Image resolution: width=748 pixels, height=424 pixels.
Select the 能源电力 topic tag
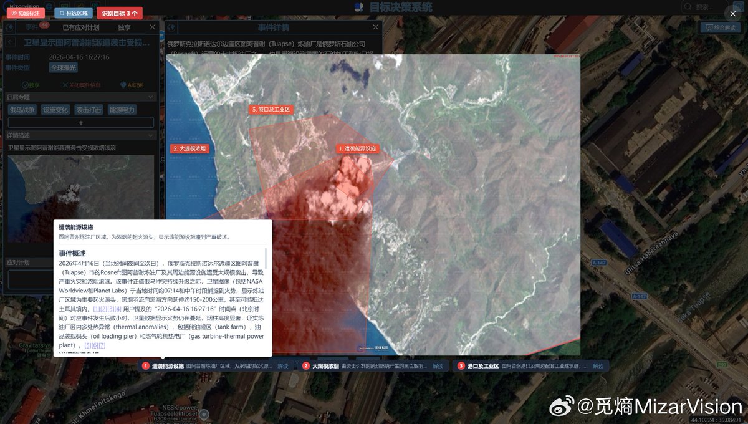pos(122,110)
